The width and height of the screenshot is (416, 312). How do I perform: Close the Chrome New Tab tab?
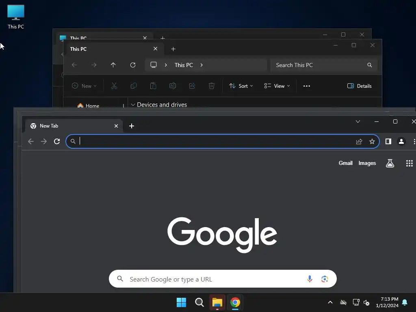(x=116, y=126)
